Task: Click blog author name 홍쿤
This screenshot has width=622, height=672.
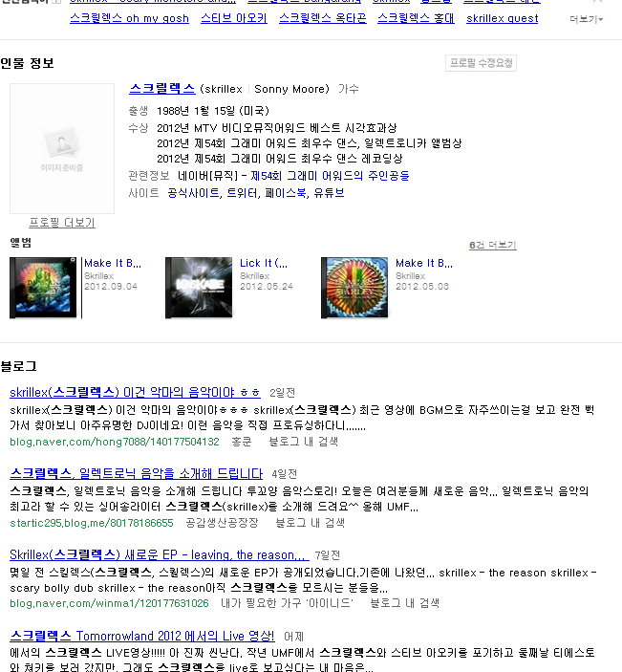Action: coord(242,442)
